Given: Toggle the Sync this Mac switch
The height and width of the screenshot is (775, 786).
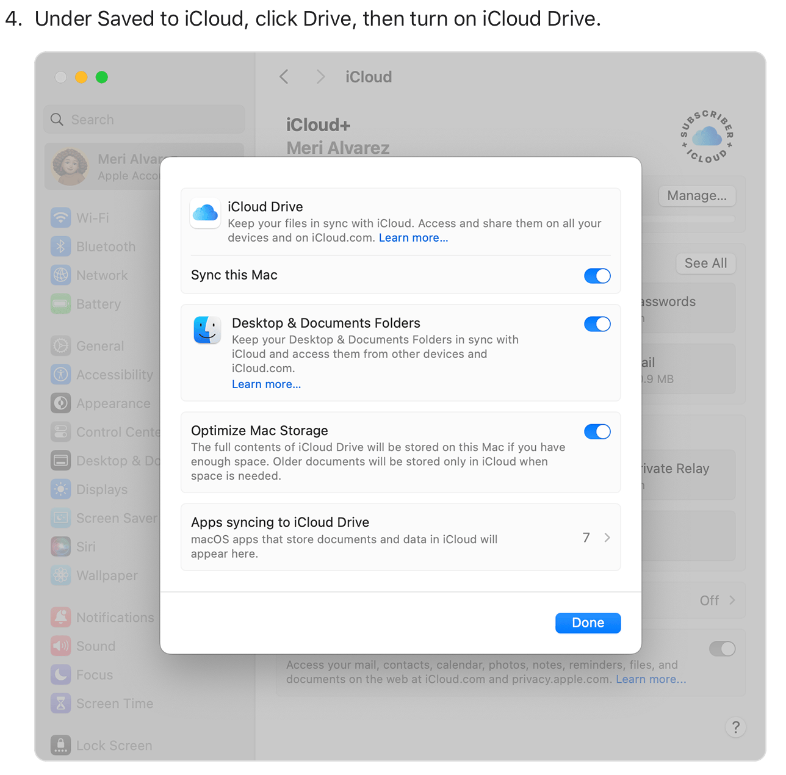Looking at the screenshot, I should click(x=597, y=276).
